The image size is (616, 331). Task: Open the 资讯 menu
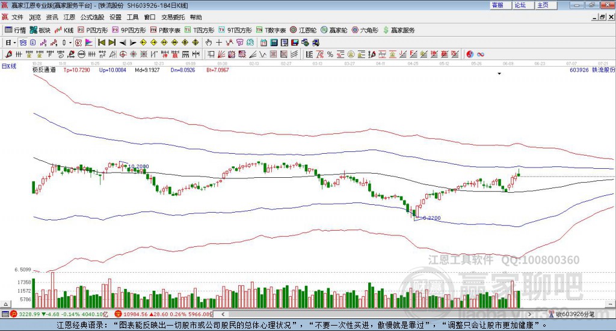pyautogui.click(x=52, y=17)
